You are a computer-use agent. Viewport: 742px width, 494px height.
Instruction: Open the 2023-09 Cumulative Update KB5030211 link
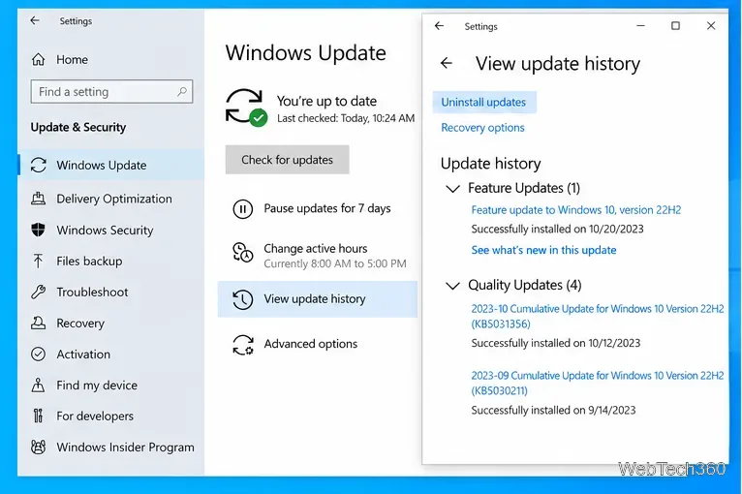[598, 383]
